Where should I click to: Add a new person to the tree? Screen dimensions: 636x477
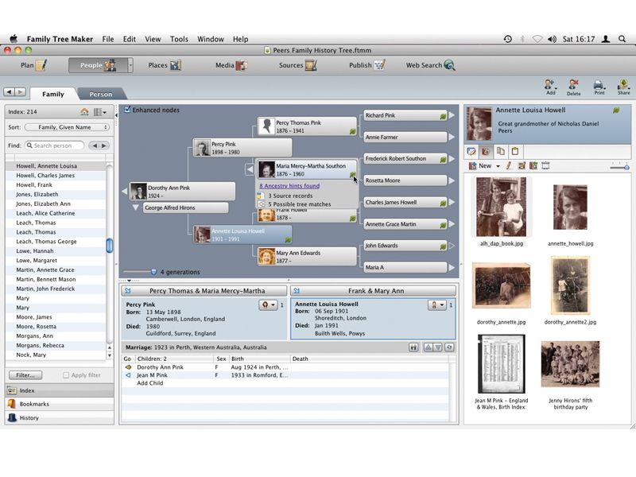[550, 83]
